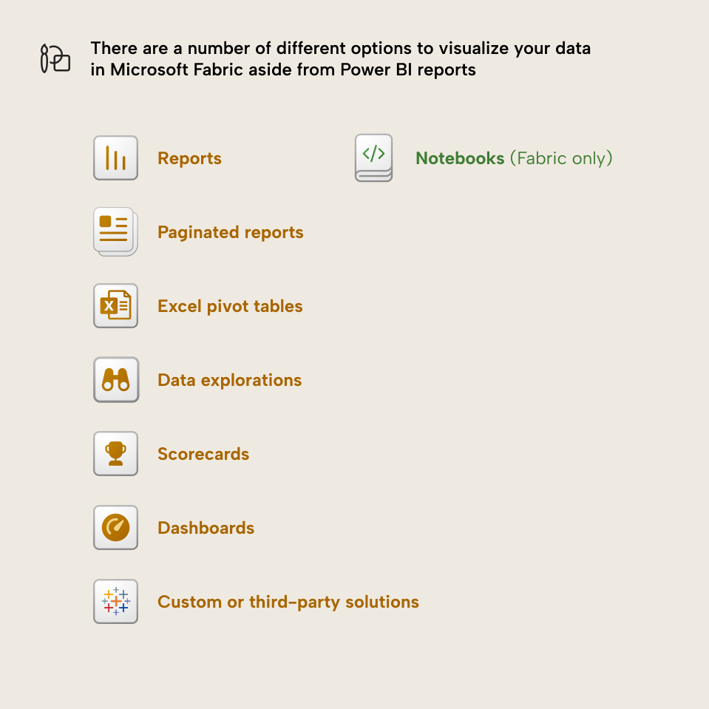Click the (Fabric only) note text
The image size is (709, 709).
click(561, 158)
